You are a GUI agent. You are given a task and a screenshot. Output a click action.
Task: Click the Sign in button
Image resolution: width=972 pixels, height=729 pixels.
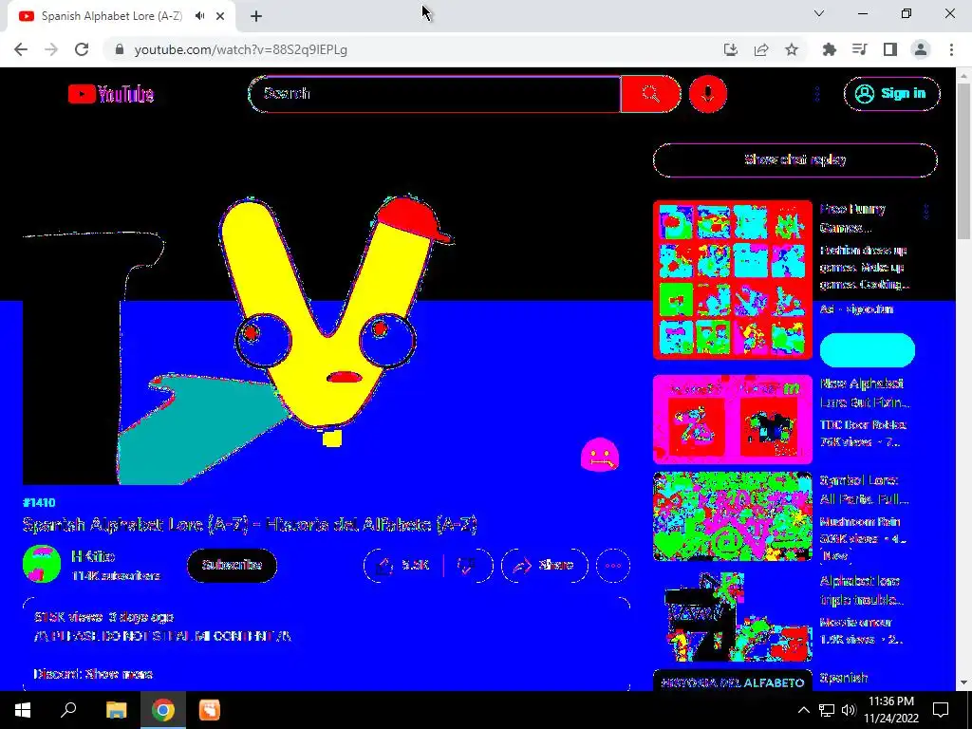point(891,94)
